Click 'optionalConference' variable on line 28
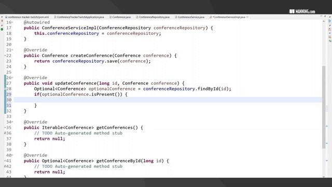The height and width of the screenshot is (187, 332). click(112, 89)
